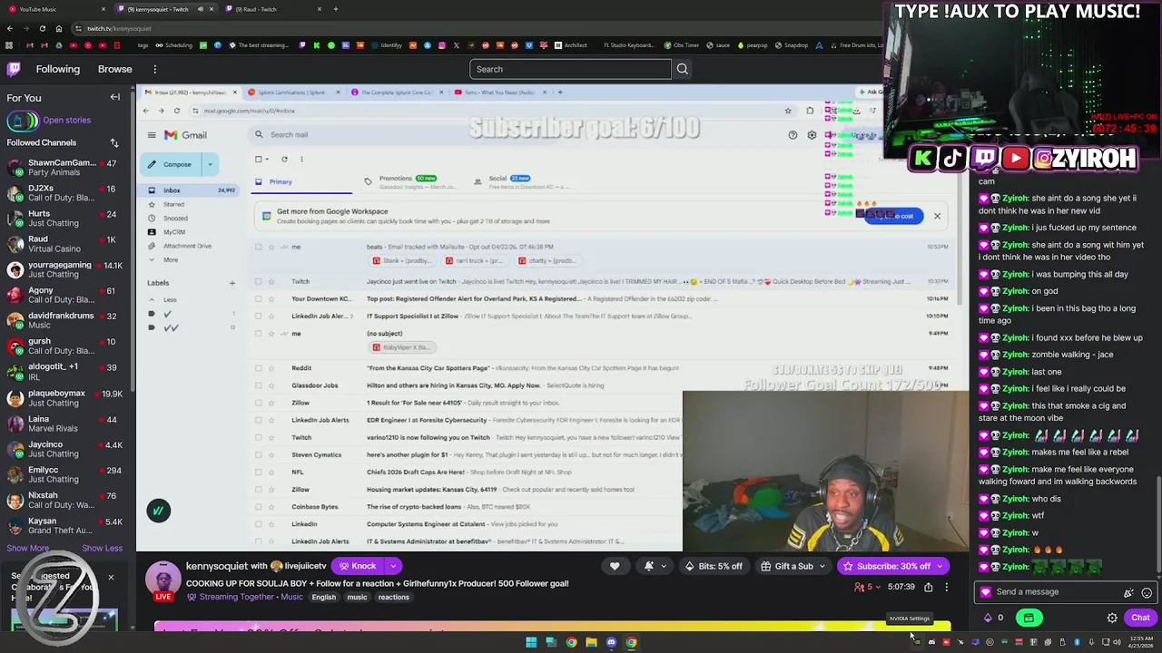Image resolution: width=1162 pixels, height=653 pixels.
Task: Expand the Knock button dropdown
Action: pos(393,566)
